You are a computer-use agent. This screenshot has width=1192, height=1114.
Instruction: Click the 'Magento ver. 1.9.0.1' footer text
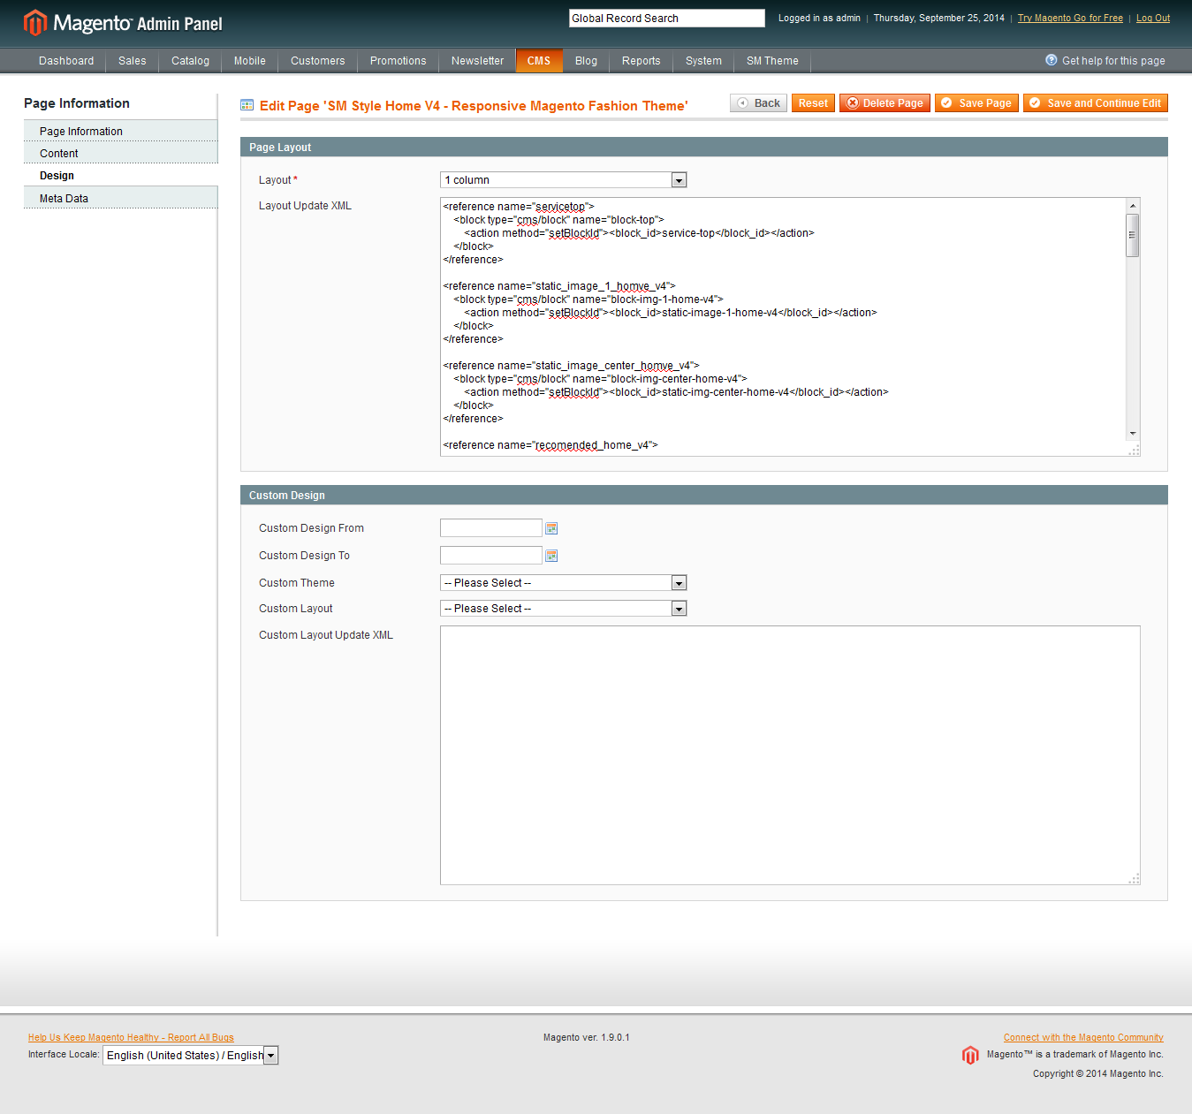click(587, 1038)
